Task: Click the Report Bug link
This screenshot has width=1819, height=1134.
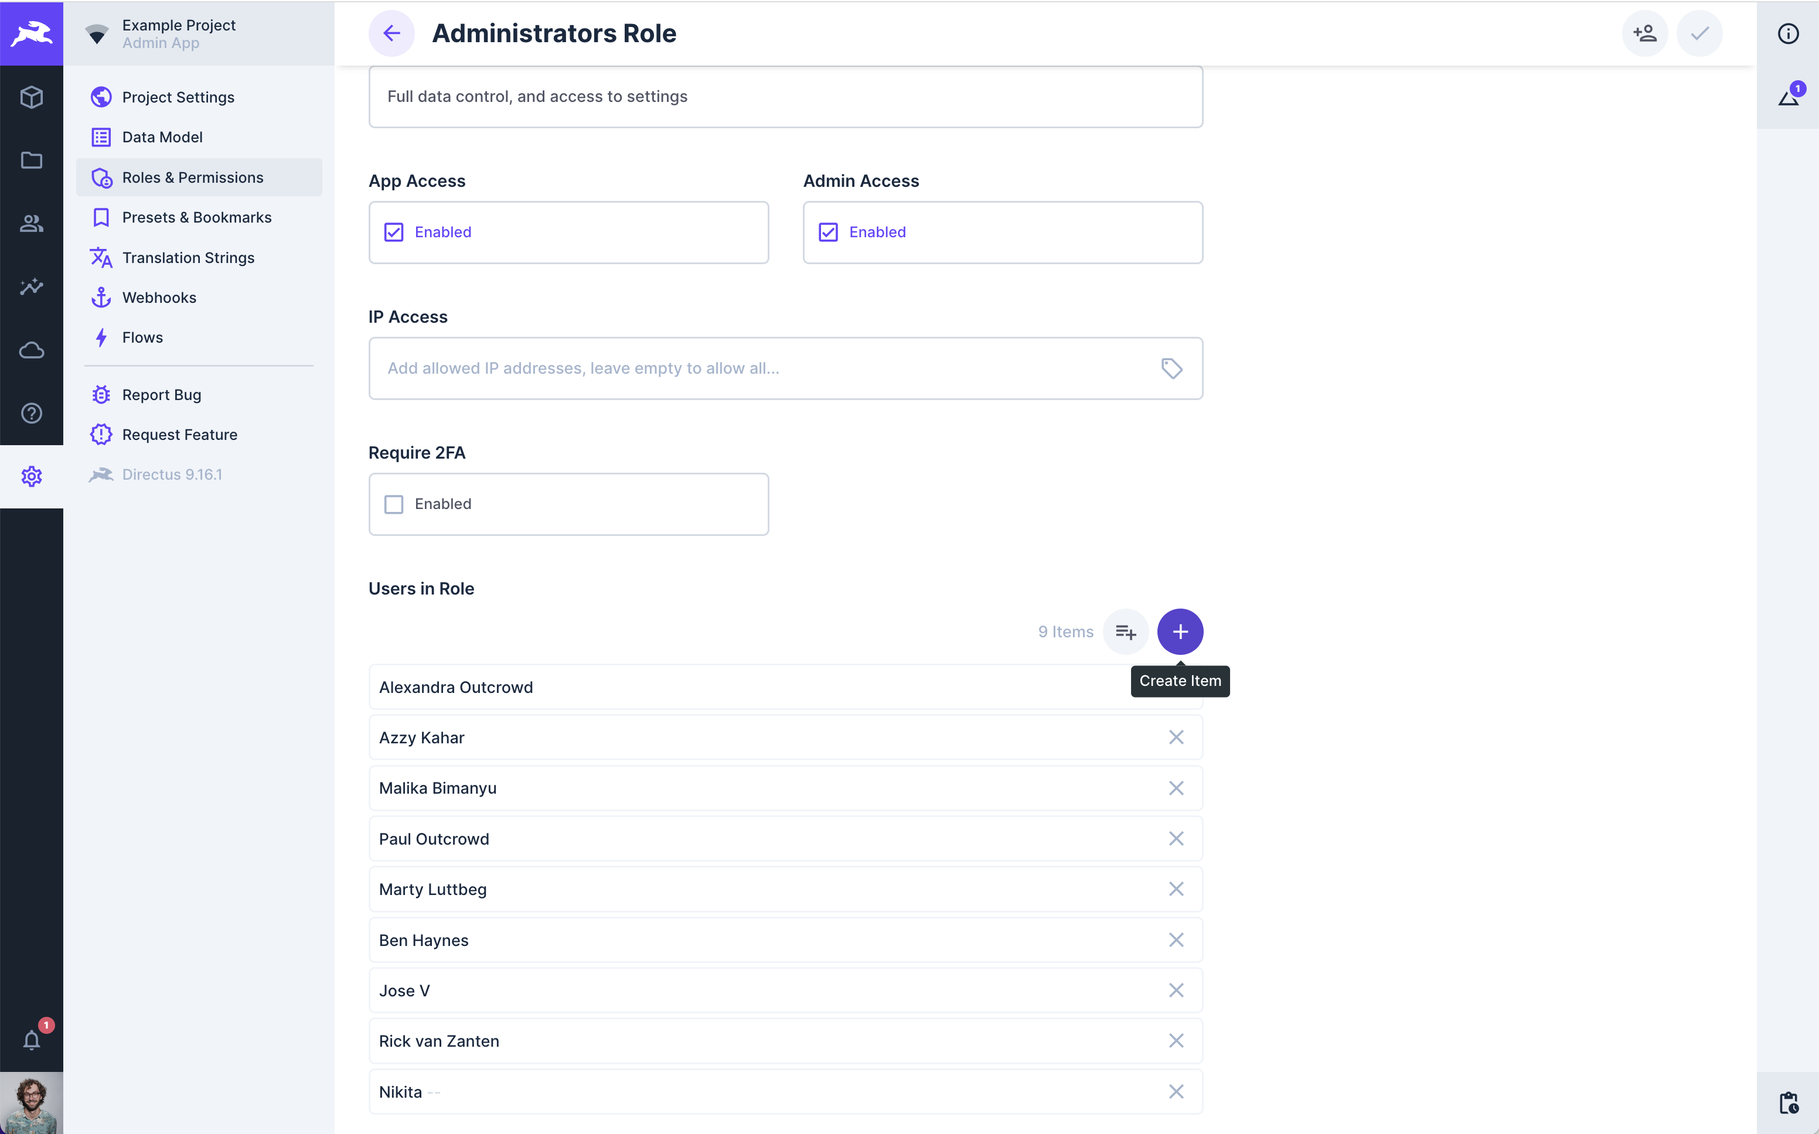Action: tap(161, 394)
